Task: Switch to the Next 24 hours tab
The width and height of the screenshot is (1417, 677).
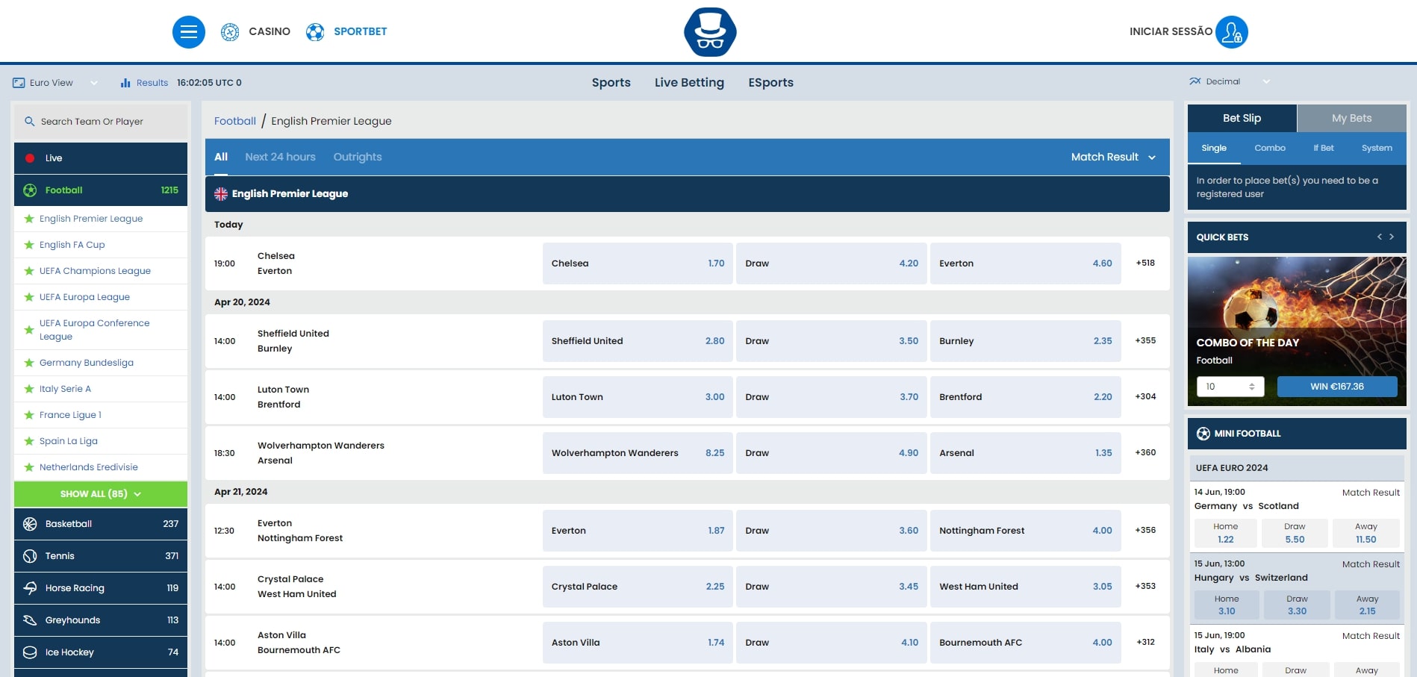Action: point(280,157)
